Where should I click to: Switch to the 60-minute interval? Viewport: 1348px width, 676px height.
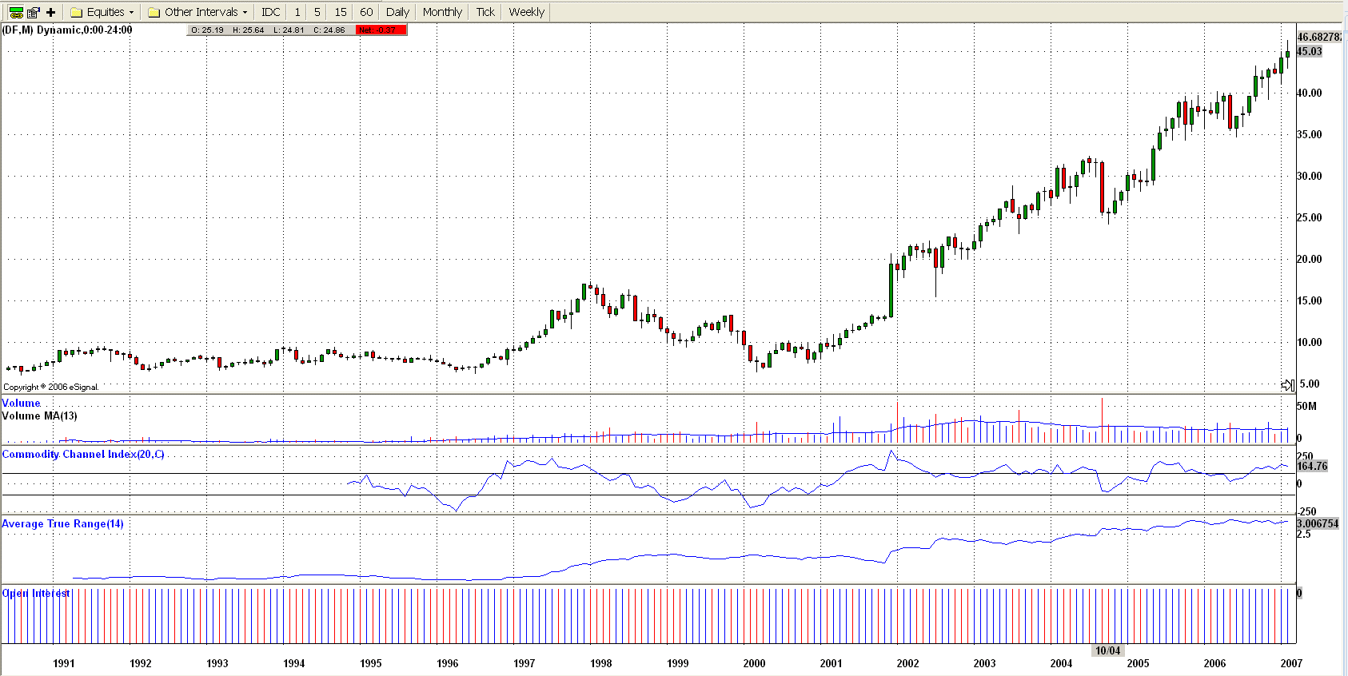tap(366, 12)
